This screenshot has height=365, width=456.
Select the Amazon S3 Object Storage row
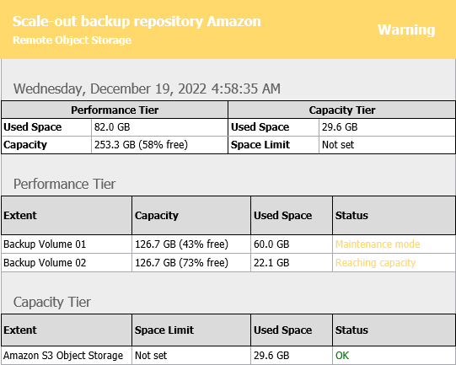coord(228,356)
